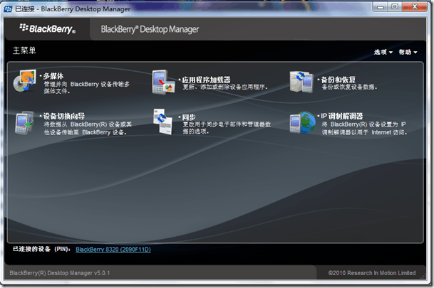Click the BlackBerry Desktop Manager header tab
Viewport: 434px width, 288px height.
point(150,29)
